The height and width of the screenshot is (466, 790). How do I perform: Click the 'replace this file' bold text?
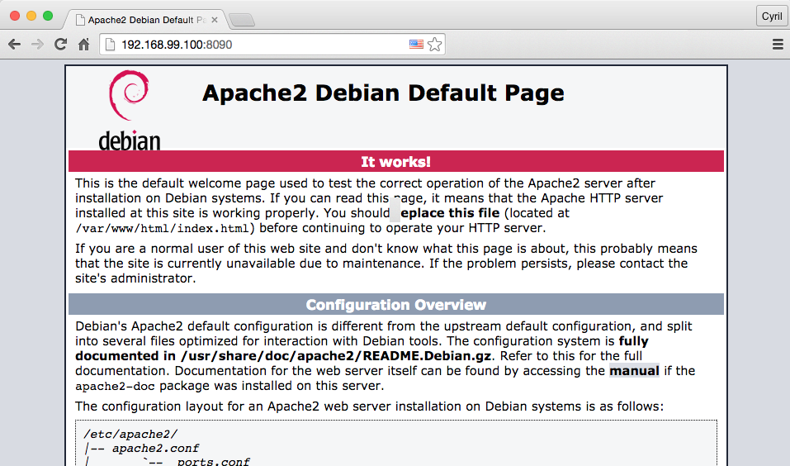click(447, 213)
